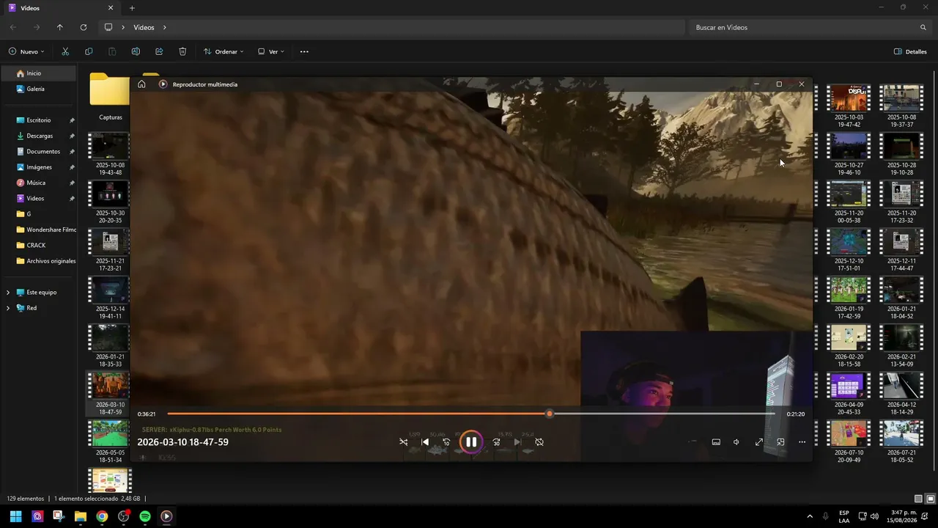Skip to the previous video in media player
Viewport: 938px width, 528px height.
[x=425, y=442]
